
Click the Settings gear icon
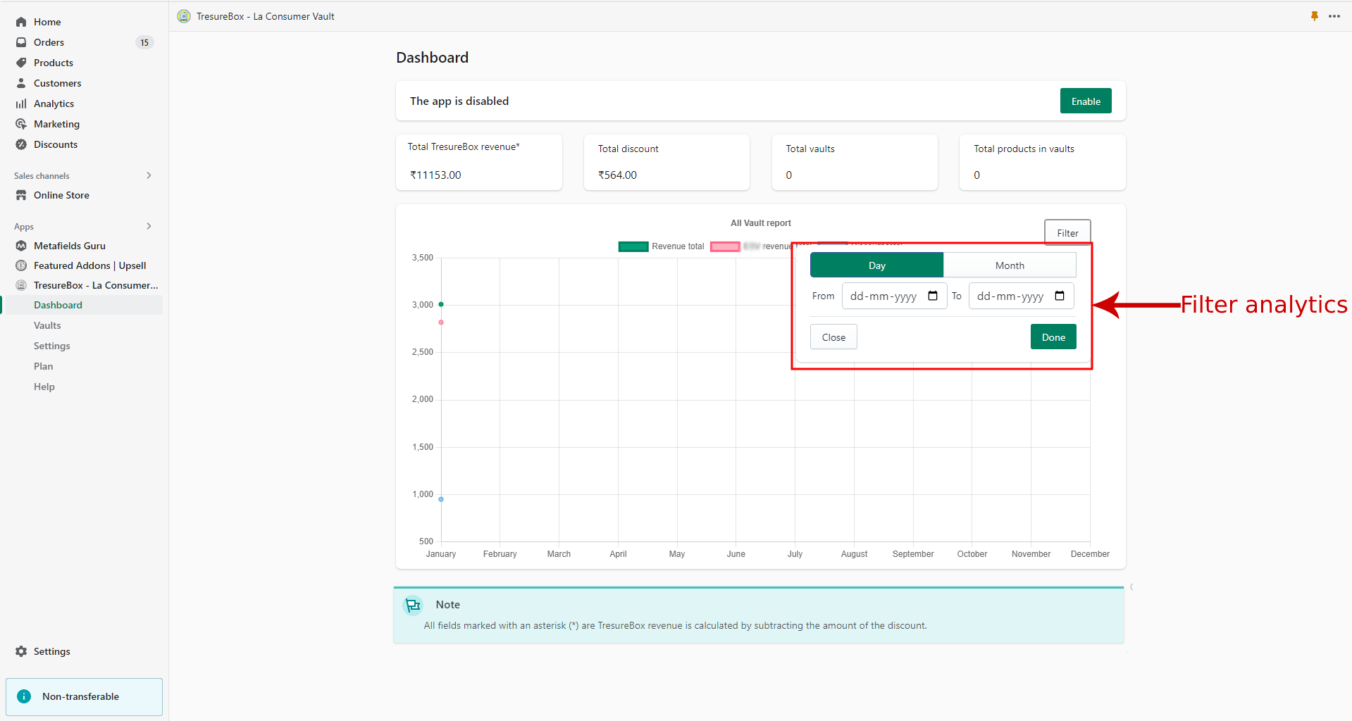pyautogui.click(x=21, y=651)
